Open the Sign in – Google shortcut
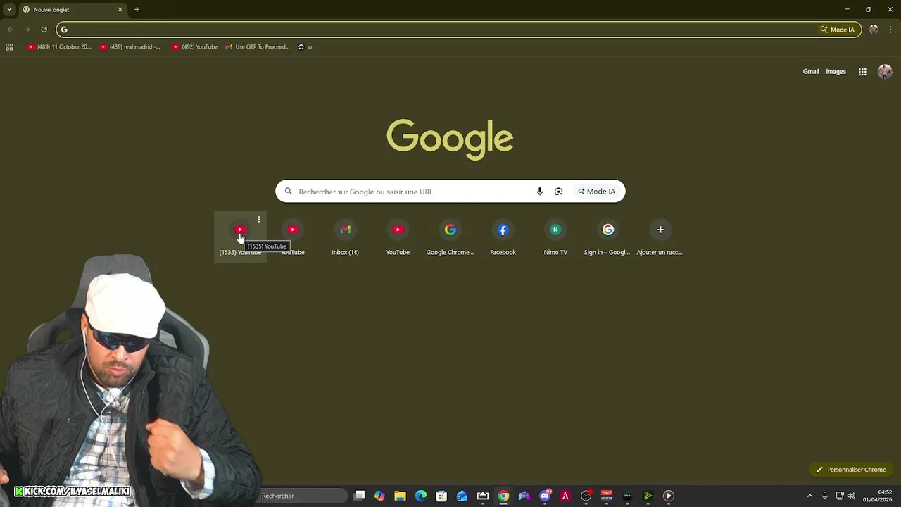 607,237
